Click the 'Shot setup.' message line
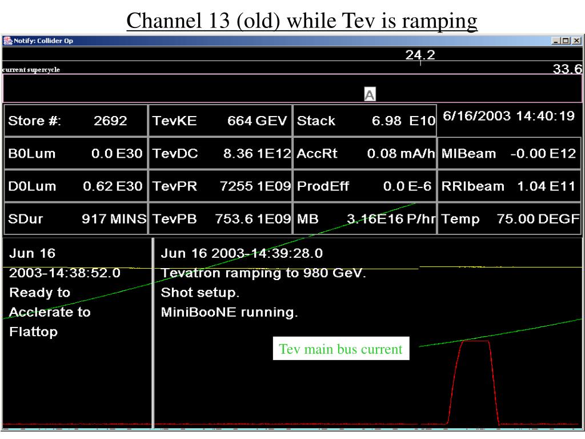Image resolution: width=585 pixels, height=439 pixels. tap(200, 293)
